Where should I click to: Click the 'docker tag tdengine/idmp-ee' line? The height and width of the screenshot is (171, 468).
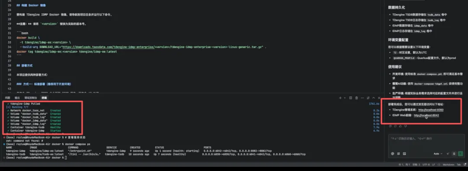(67, 52)
